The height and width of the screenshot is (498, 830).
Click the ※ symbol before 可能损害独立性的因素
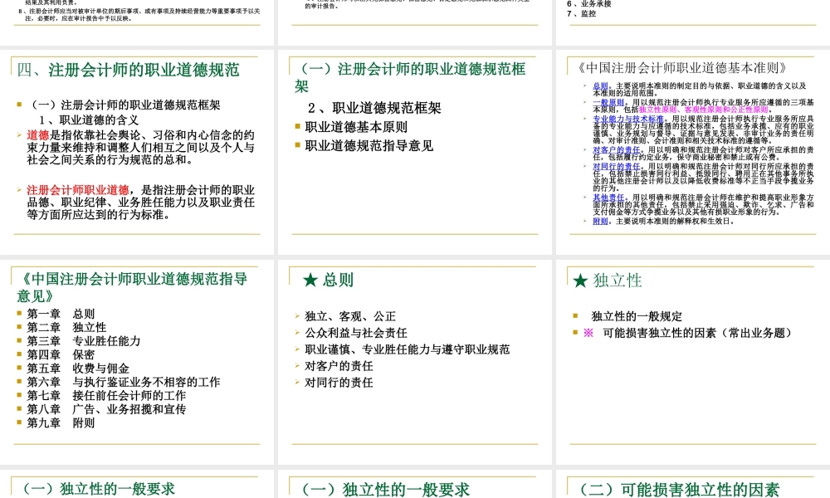(x=588, y=333)
